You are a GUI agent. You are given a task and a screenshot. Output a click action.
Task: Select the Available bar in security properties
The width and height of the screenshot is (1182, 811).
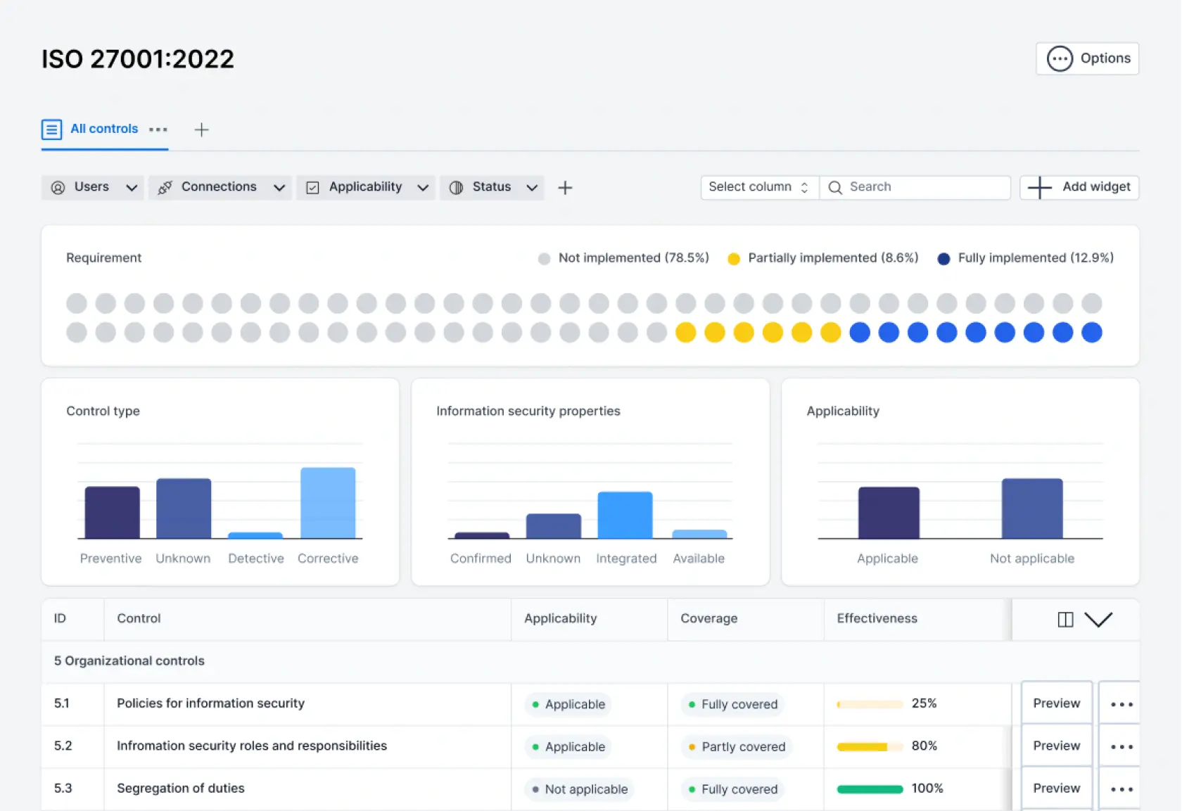tap(699, 535)
